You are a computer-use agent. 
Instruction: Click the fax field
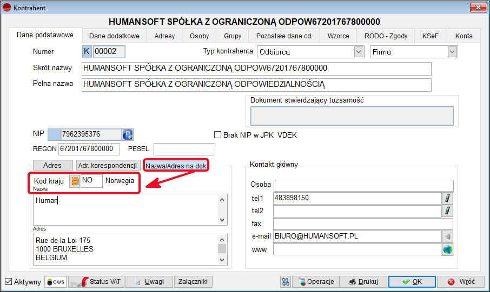363,224
